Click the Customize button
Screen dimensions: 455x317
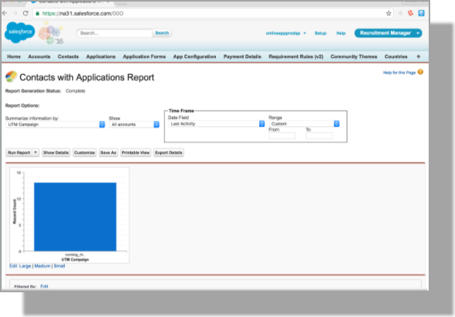coord(84,152)
